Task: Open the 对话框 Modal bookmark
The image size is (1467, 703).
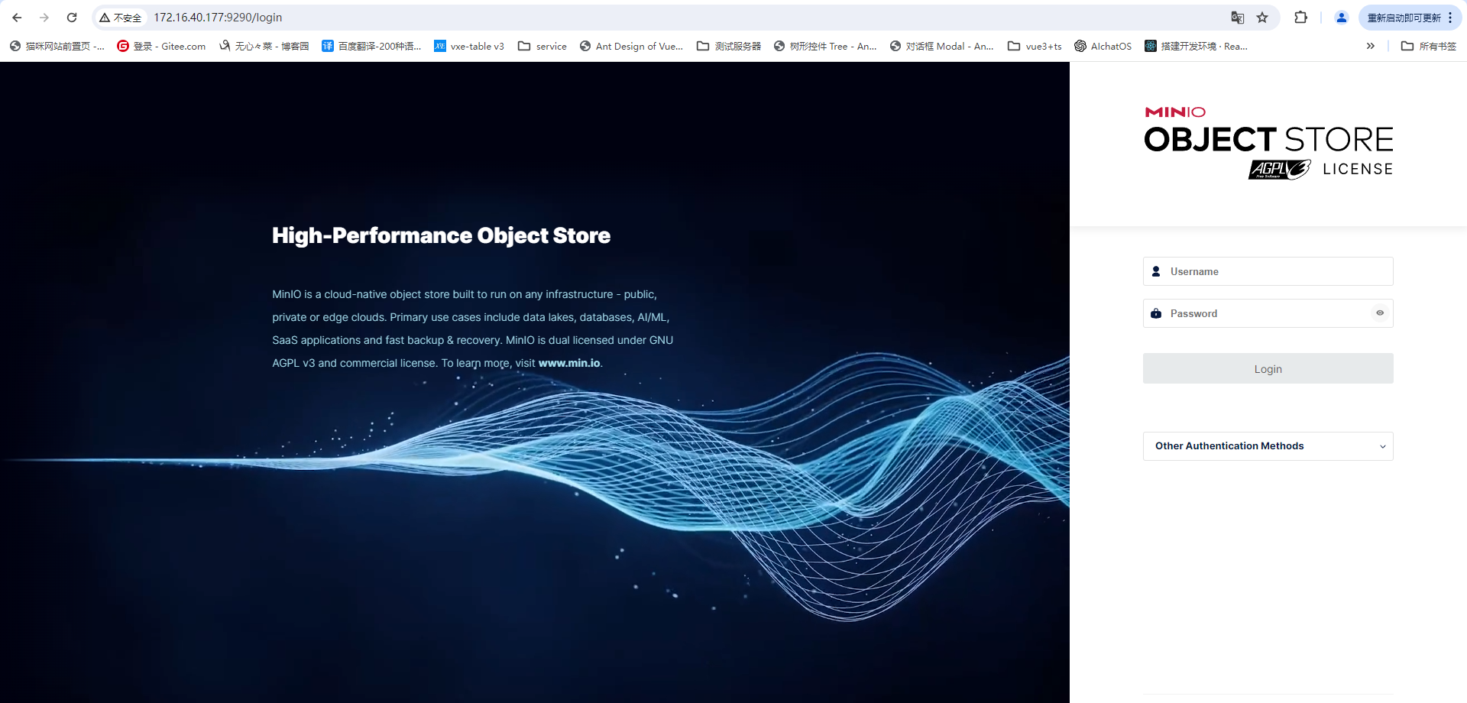Action: point(941,46)
